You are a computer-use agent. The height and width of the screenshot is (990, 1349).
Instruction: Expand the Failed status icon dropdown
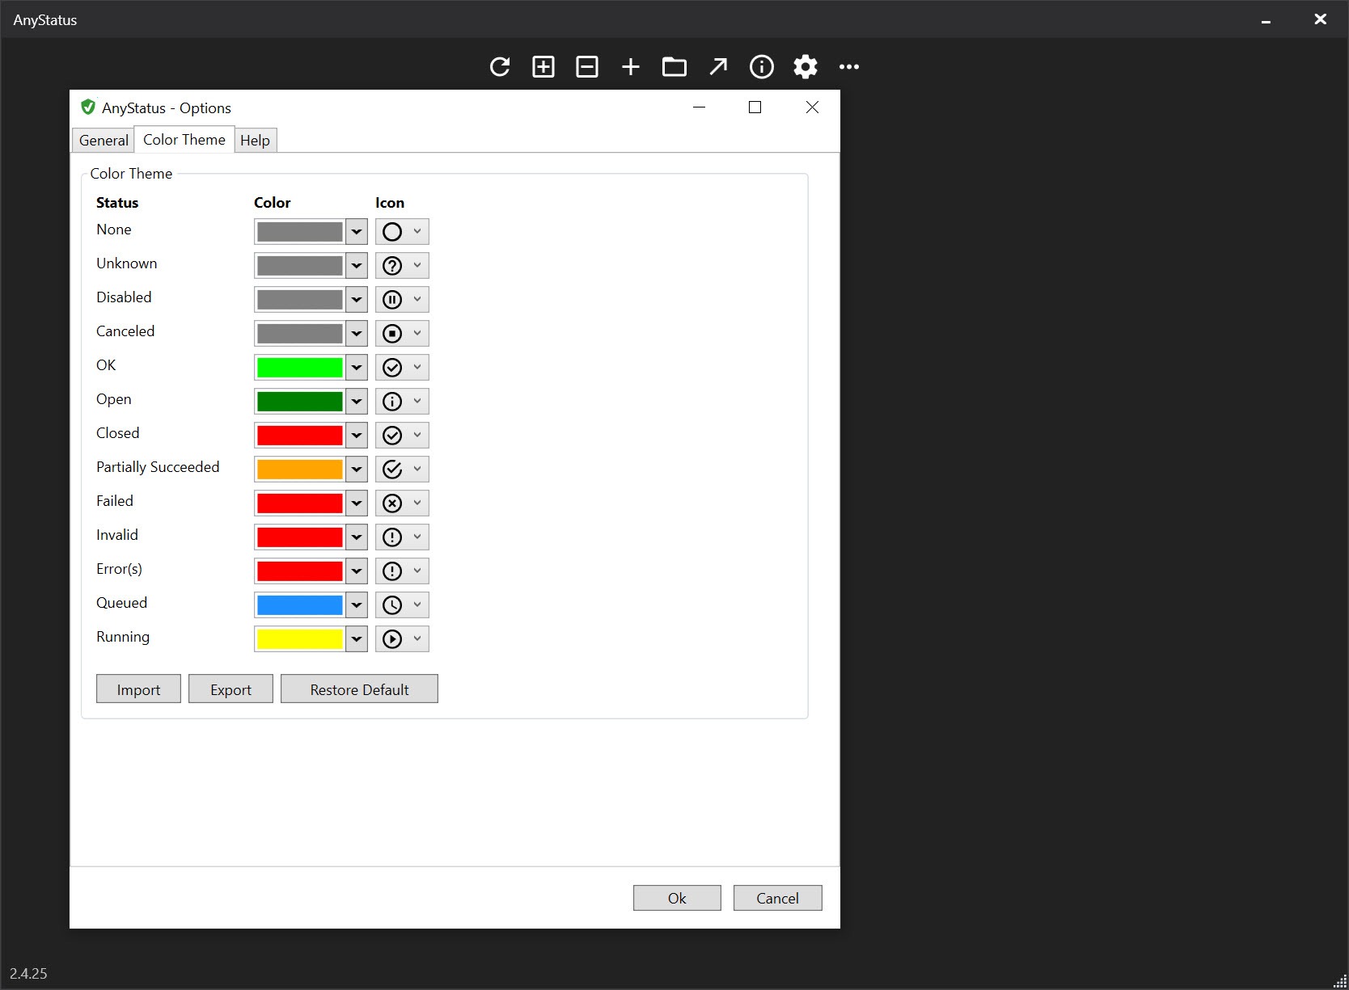pyautogui.click(x=402, y=503)
